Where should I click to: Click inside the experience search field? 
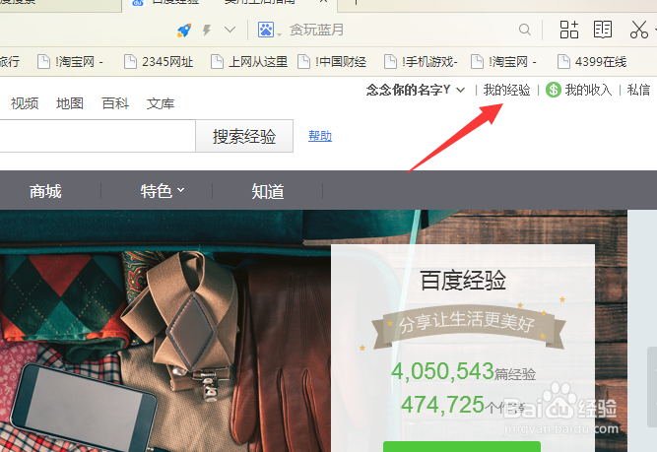[98, 136]
